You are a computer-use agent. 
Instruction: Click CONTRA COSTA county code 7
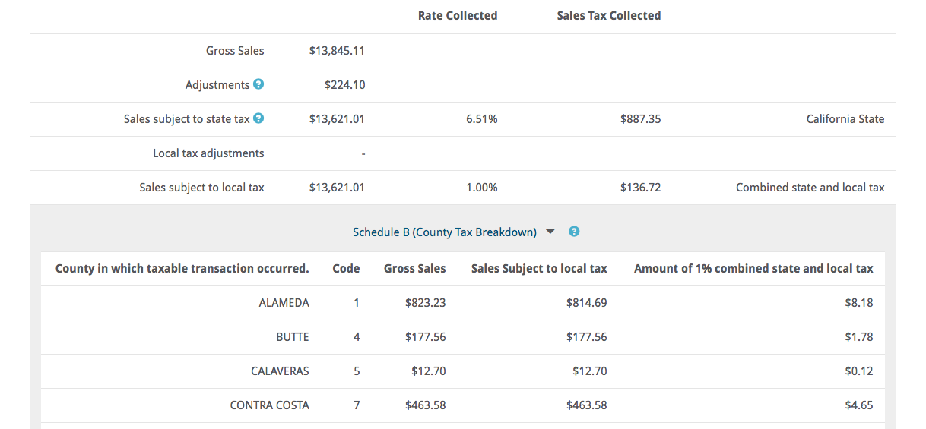(x=357, y=405)
